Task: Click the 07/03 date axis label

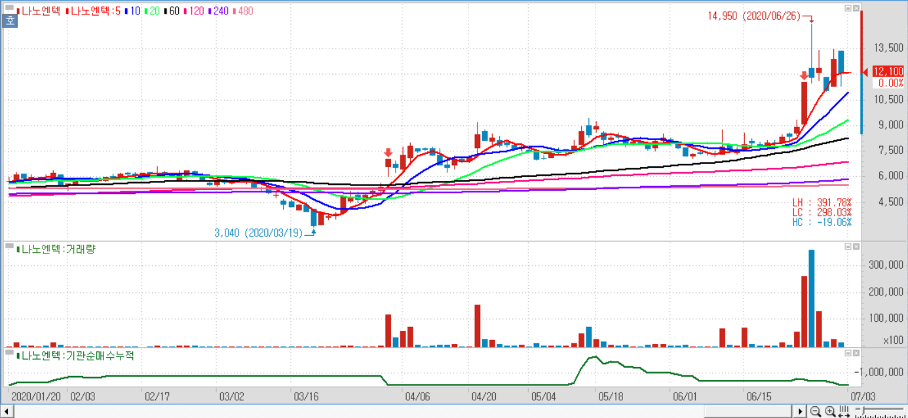Action: pyautogui.click(x=863, y=396)
